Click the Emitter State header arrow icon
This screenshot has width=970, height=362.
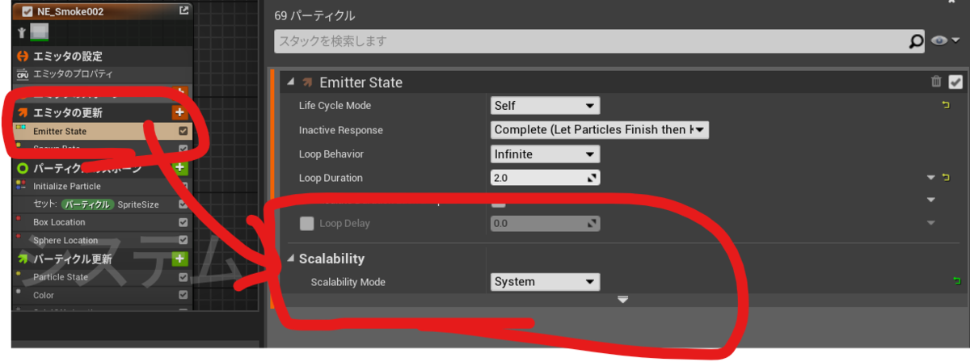(308, 82)
